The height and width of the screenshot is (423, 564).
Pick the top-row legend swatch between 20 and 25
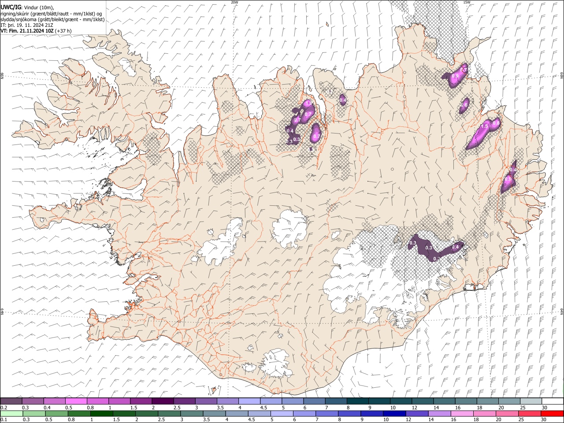[510, 401]
